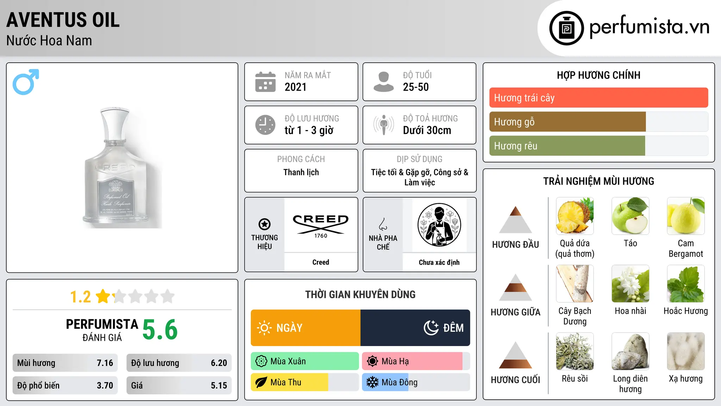This screenshot has width=721, height=406.
Task: Click the Ngày daytime bar
Action: coord(306,328)
